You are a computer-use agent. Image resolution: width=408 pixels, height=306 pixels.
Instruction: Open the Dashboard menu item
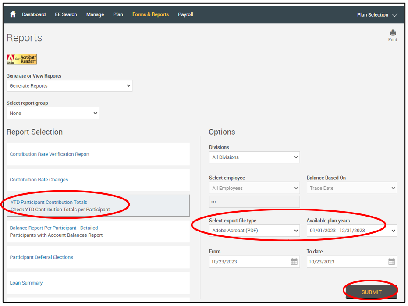click(x=34, y=14)
